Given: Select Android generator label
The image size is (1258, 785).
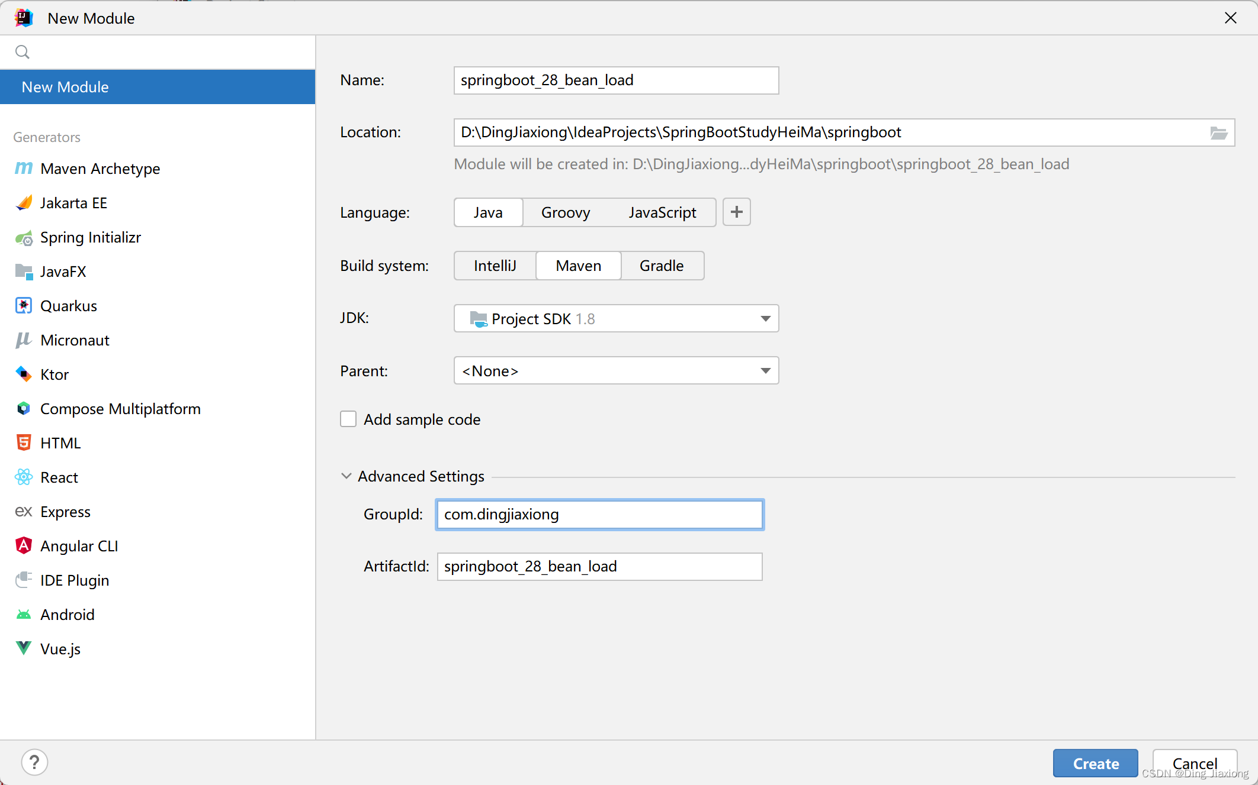Looking at the screenshot, I should pyautogui.click(x=68, y=615).
